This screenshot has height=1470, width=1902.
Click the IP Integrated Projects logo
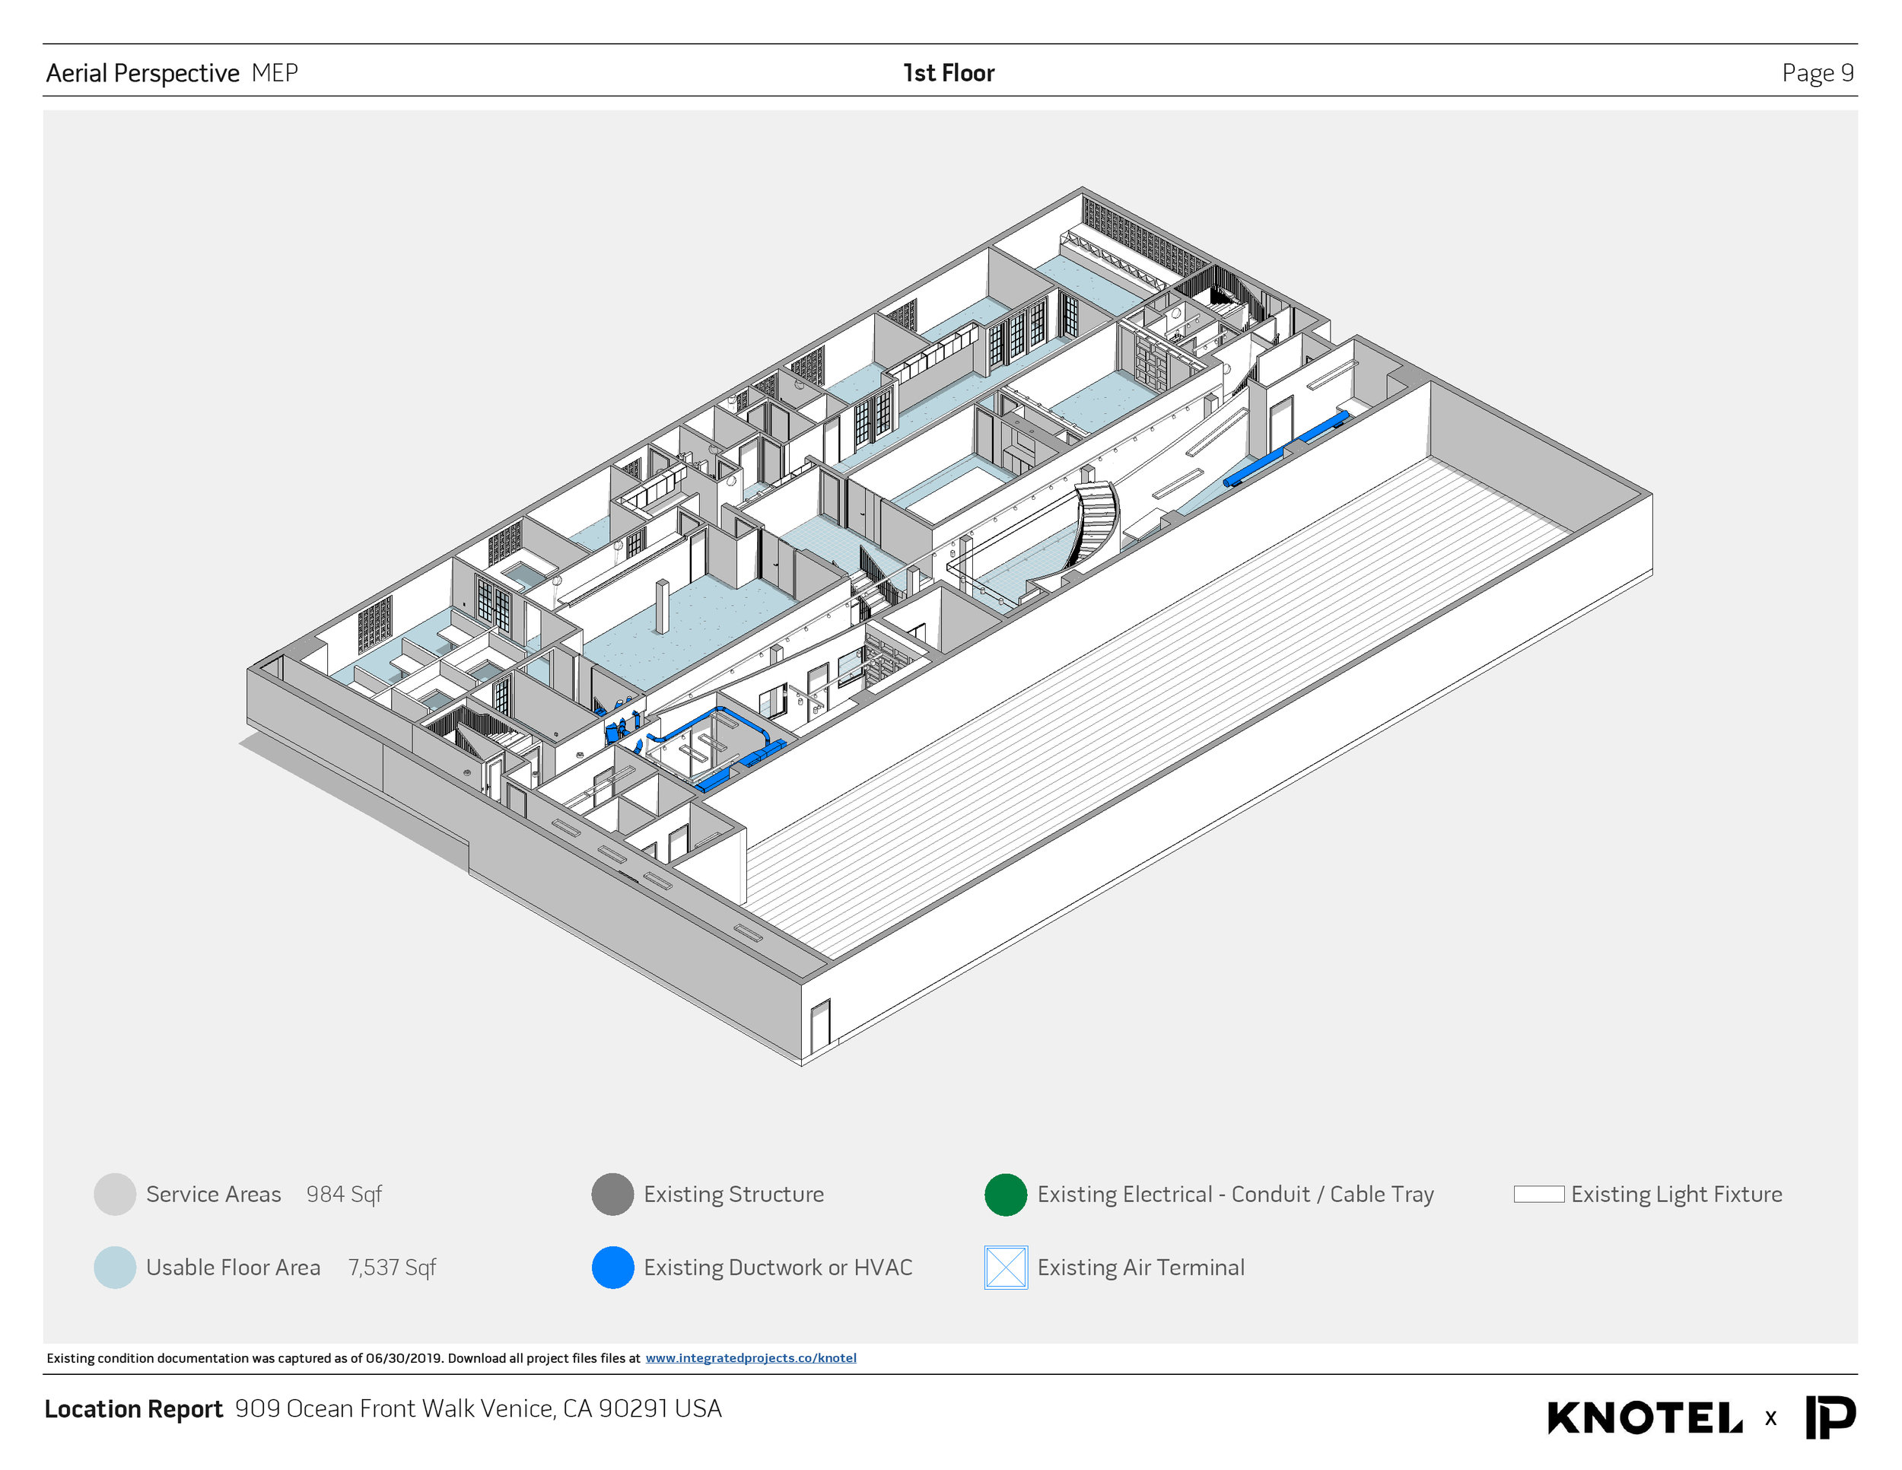pos(1830,1417)
